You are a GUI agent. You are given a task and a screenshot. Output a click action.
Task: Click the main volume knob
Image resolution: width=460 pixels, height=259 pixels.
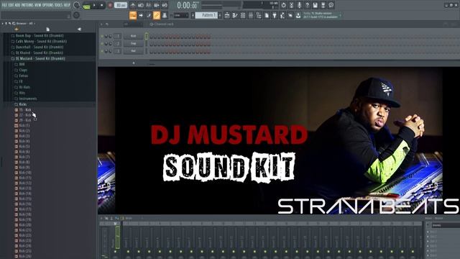point(77,5)
